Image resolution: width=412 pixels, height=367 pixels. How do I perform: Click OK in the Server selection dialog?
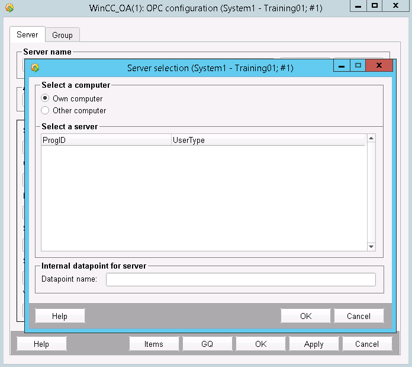pos(305,316)
